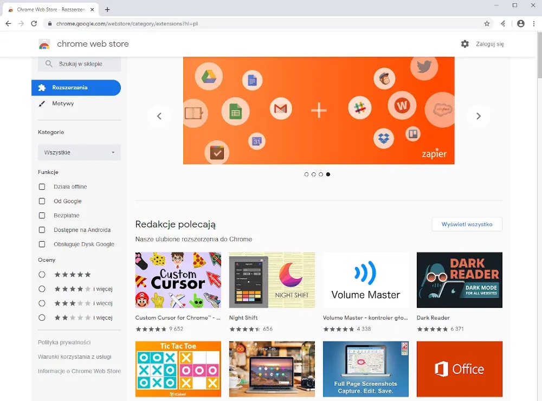Open the Dark Reader extension thumbnail

click(459, 280)
